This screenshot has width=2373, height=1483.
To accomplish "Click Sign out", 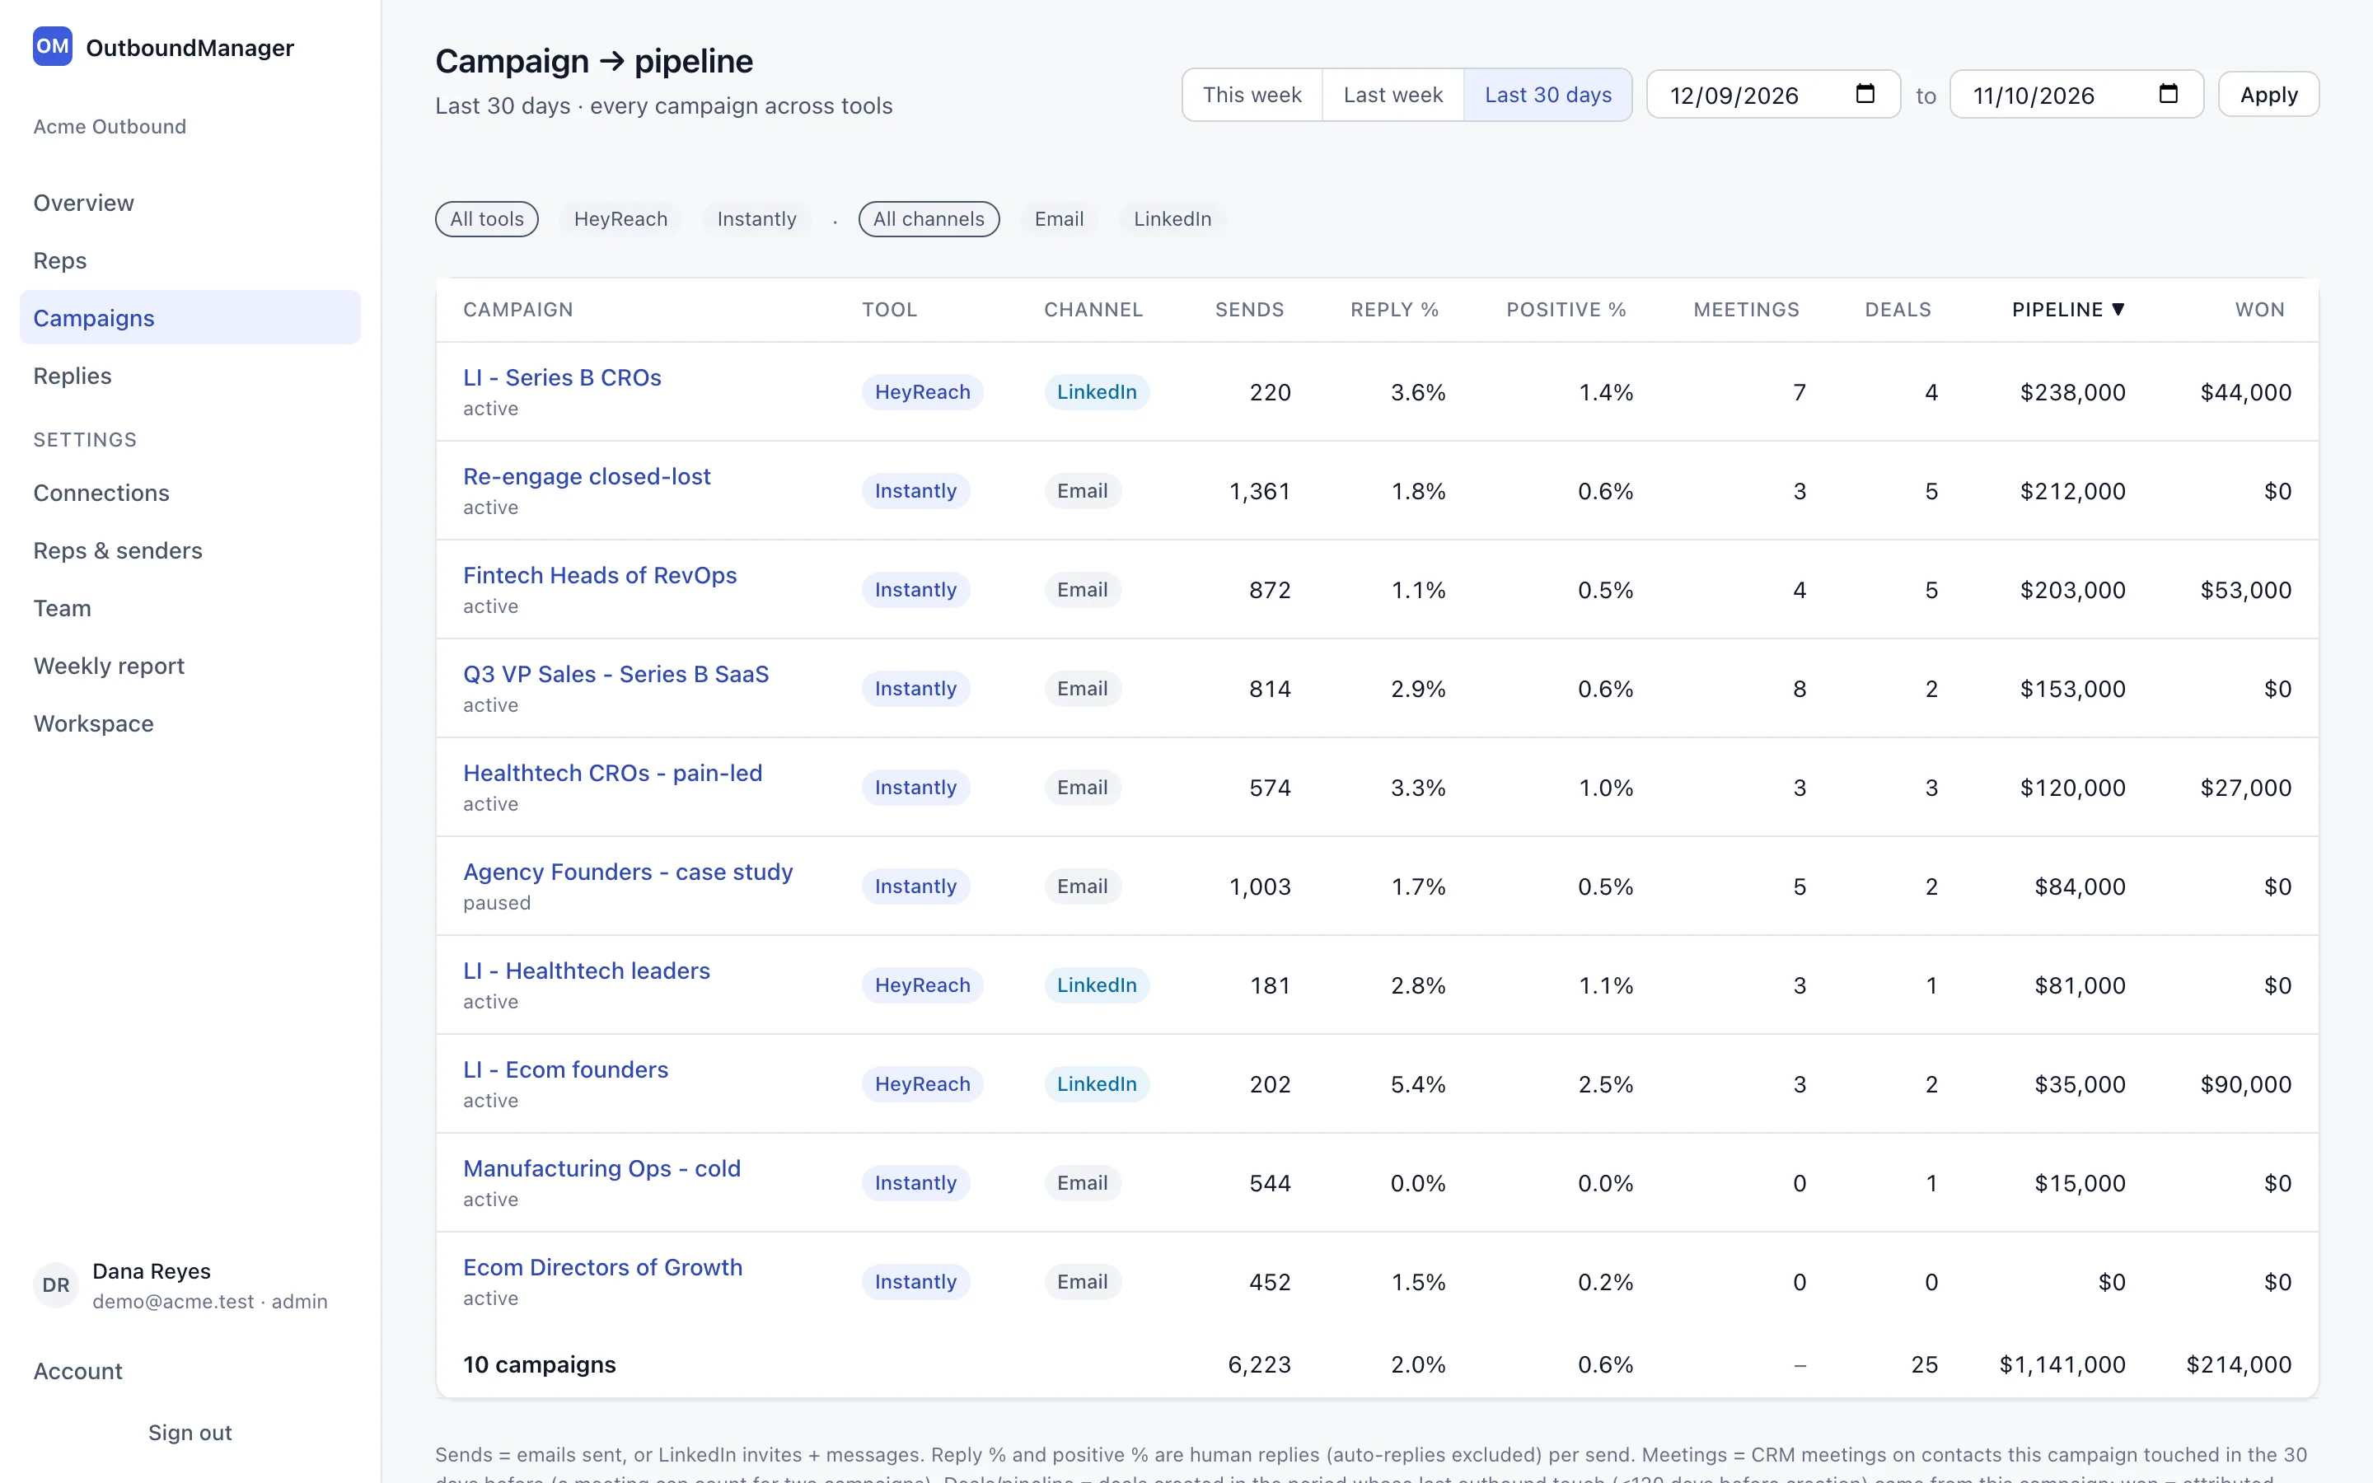I will point(190,1432).
